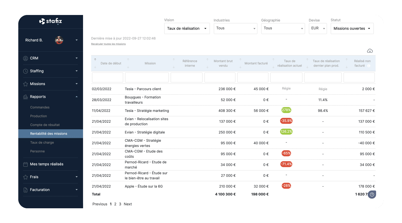Open Richard B. profile avatar
The width and height of the screenshot is (402, 223).
(x=59, y=40)
